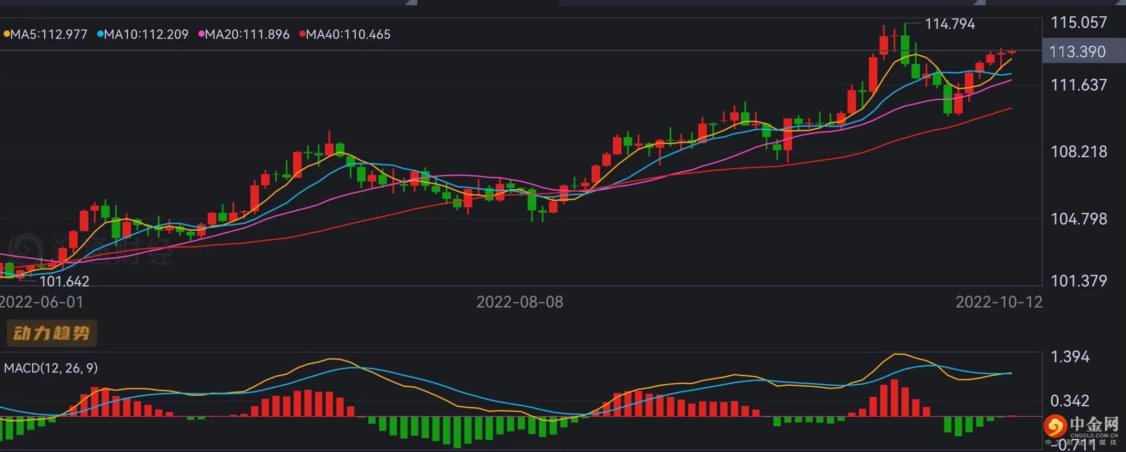
Task: Click the yellow MA5 legend dot
Action: 6,35
